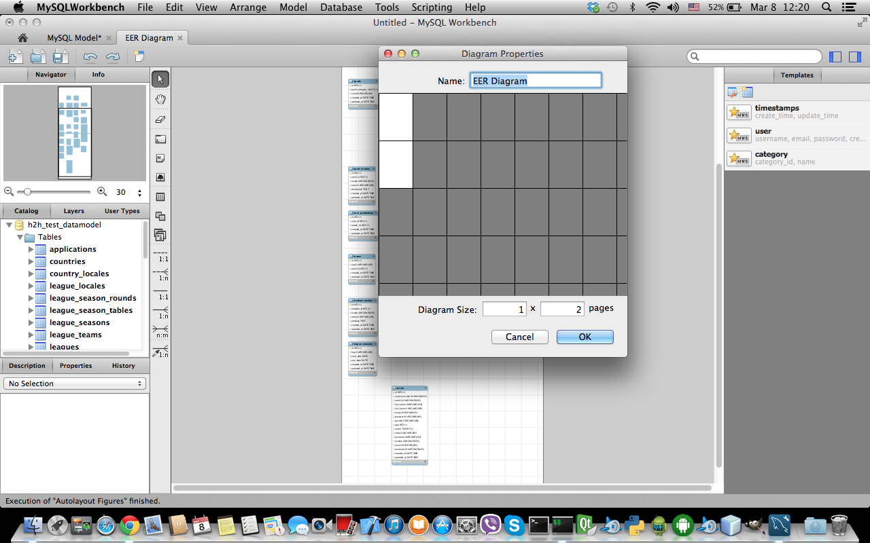Select the image placement tool
870x543 pixels.
point(160,176)
